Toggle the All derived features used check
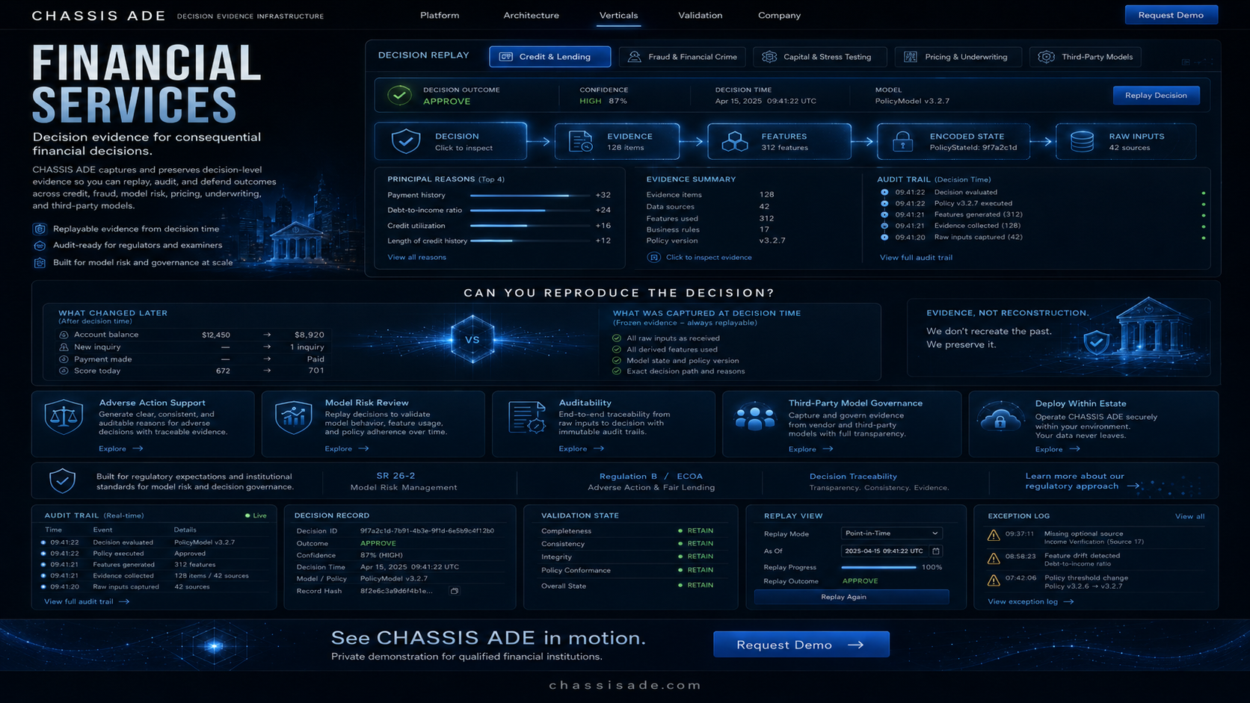This screenshot has height=703, width=1250. (x=617, y=350)
